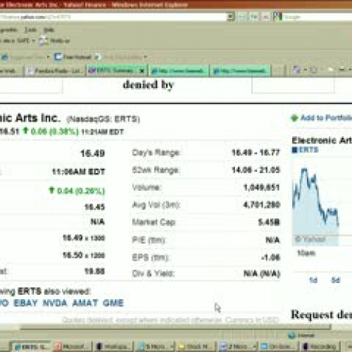Switch to the Pandora Radio tab
Screen dimensions: 352x352
coord(54,70)
